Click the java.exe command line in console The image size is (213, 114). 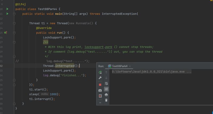pos(151,72)
